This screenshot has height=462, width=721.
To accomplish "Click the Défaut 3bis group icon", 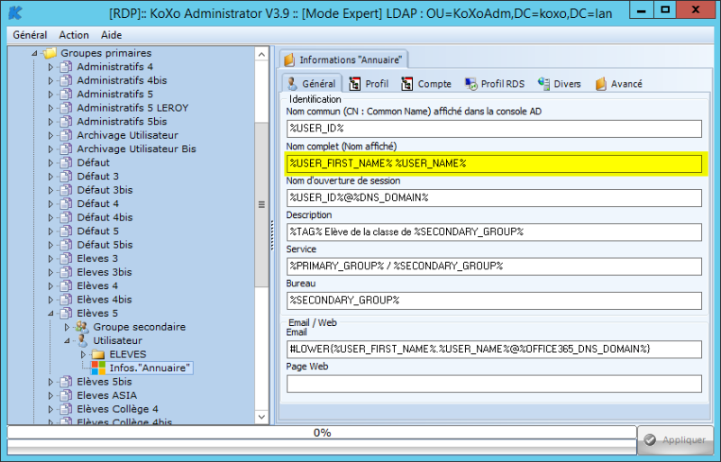I will click(66, 190).
